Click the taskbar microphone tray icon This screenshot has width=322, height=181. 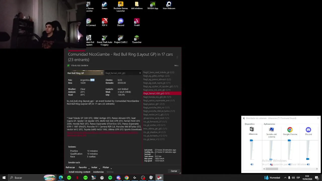click(x=289, y=178)
